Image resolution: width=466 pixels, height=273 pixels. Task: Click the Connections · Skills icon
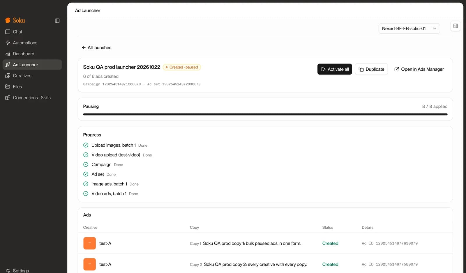8,98
